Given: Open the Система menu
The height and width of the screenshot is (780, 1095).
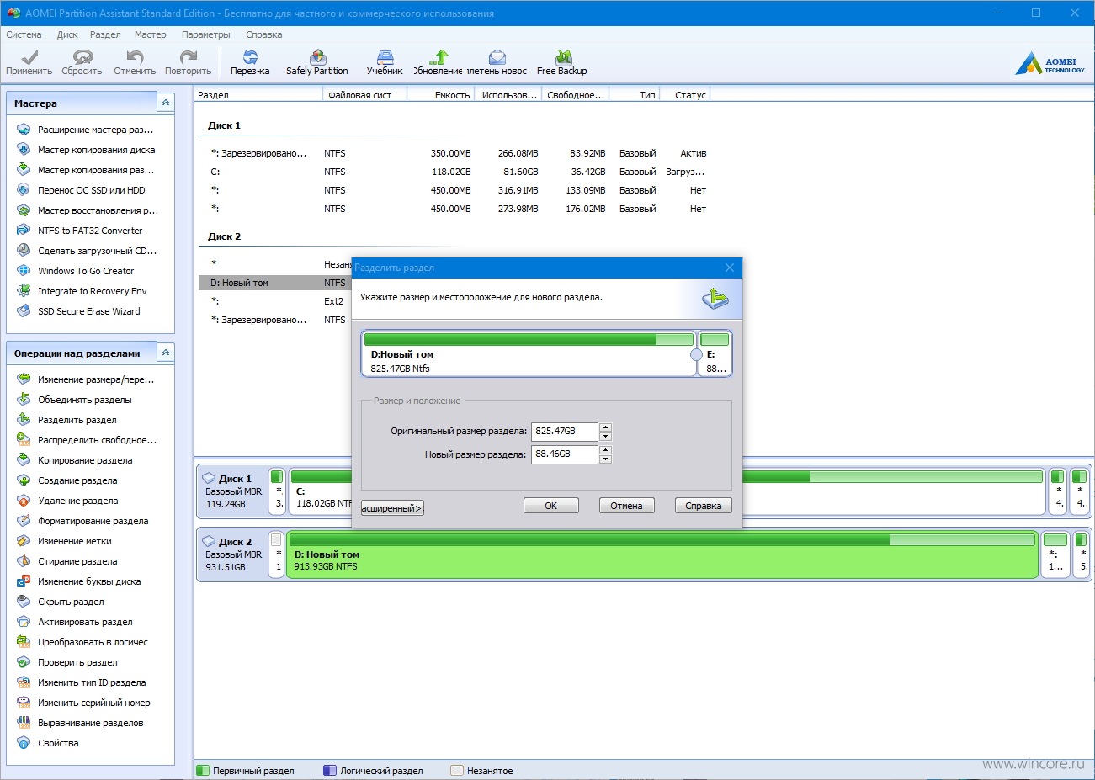Looking at the screenshot, I should click(x=24, y=34).
